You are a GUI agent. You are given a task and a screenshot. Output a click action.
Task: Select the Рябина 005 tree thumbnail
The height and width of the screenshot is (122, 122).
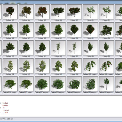[x=42, y=12]
